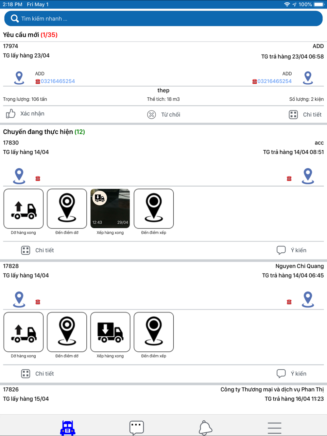Open the notifications bell tab
This screenshot has height=436, width=327.
click(205, 428)
